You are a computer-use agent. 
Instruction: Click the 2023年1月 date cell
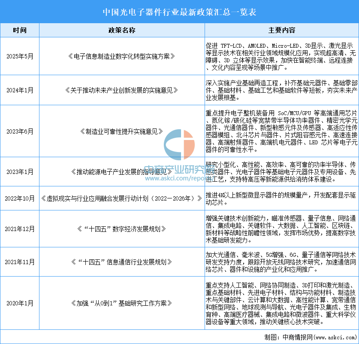(20, 172)
